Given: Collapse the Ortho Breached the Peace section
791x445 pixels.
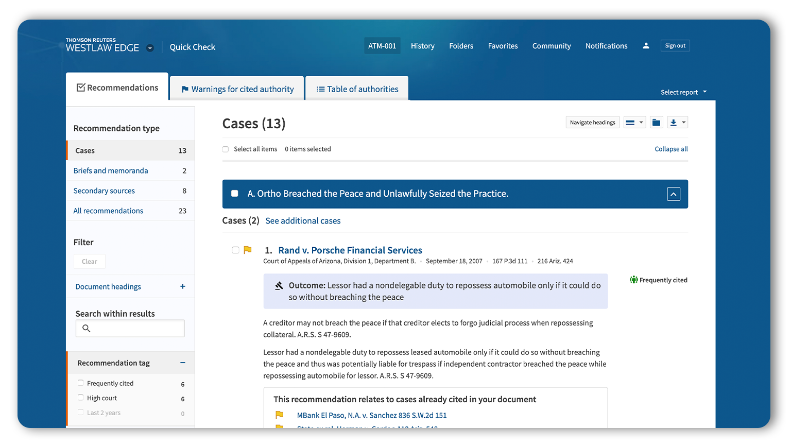Looking at the screenshot, I should click(x=673, y=194).
